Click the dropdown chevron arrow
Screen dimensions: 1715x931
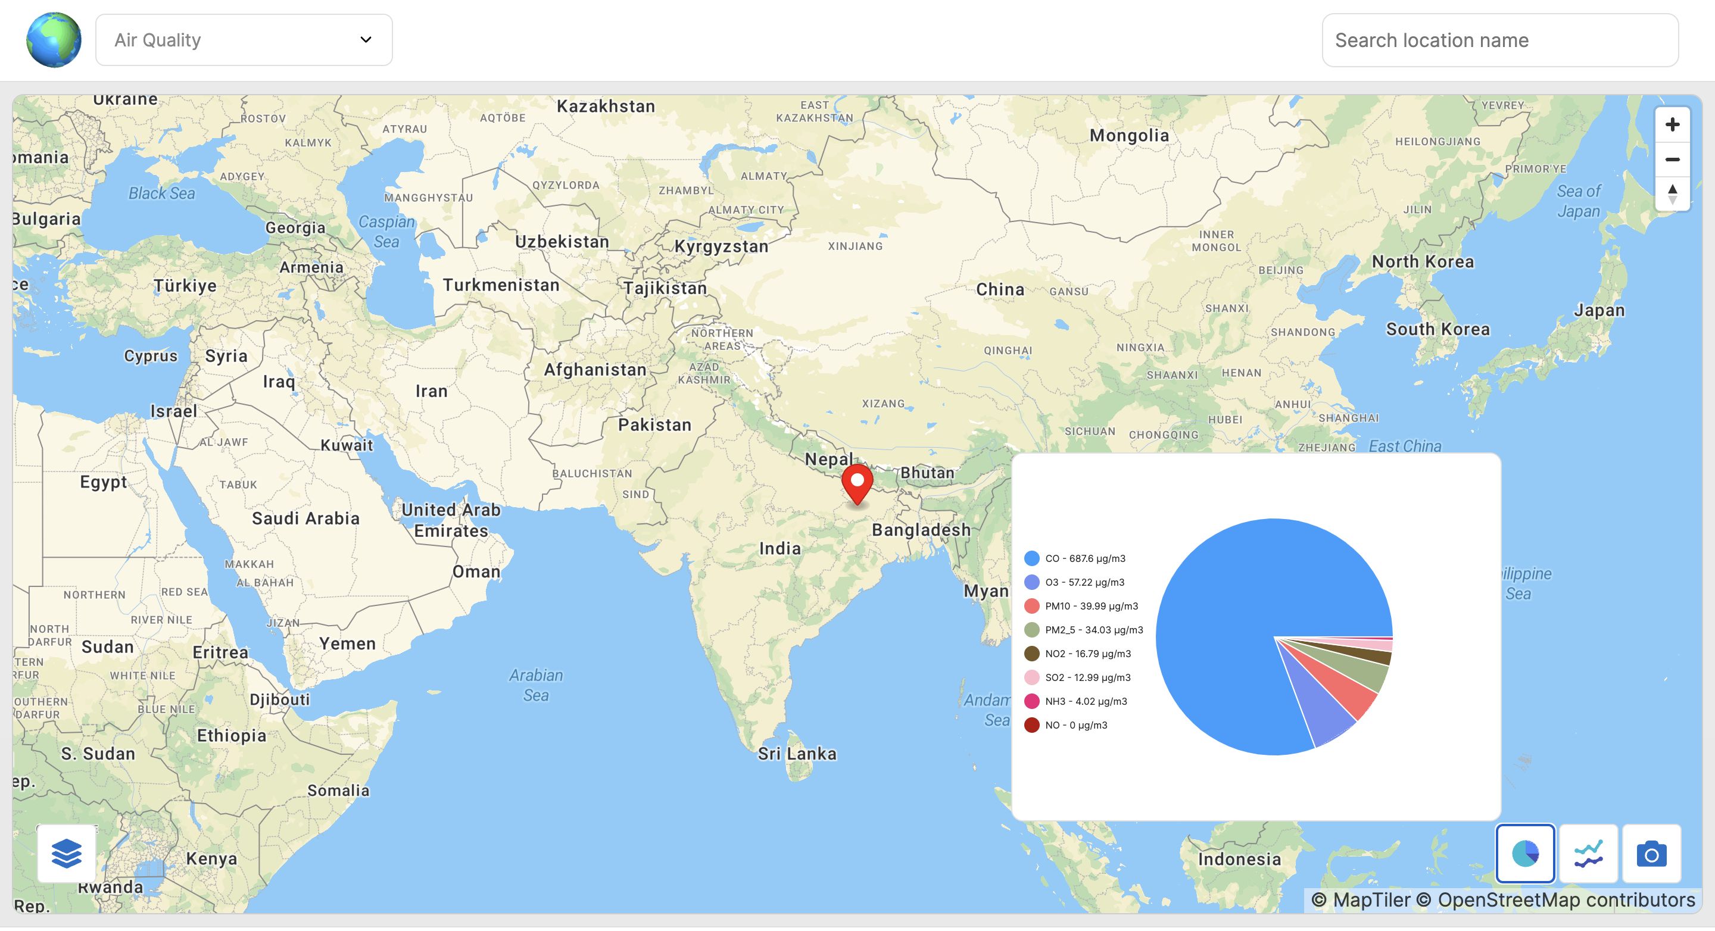click(x=366, y=40)
